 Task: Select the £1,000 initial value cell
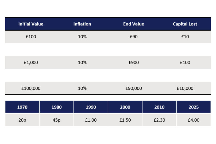pos(31,63)
